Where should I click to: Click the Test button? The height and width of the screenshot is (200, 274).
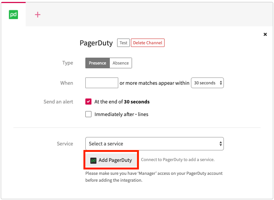123,43
